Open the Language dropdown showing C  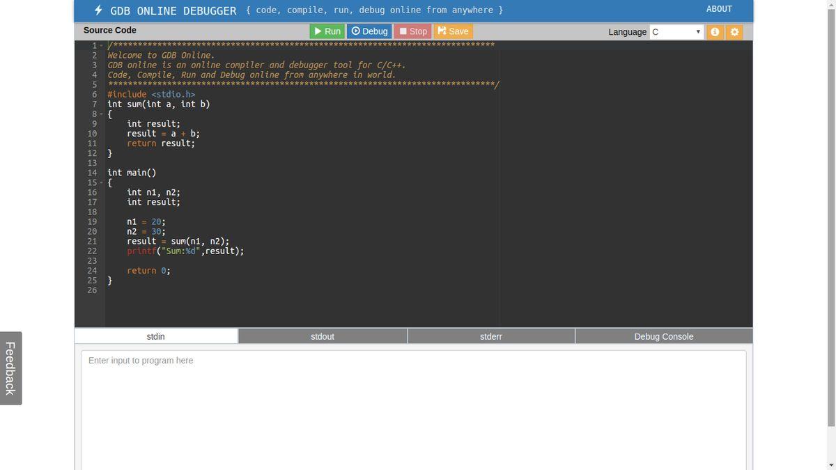pos(676,32)
